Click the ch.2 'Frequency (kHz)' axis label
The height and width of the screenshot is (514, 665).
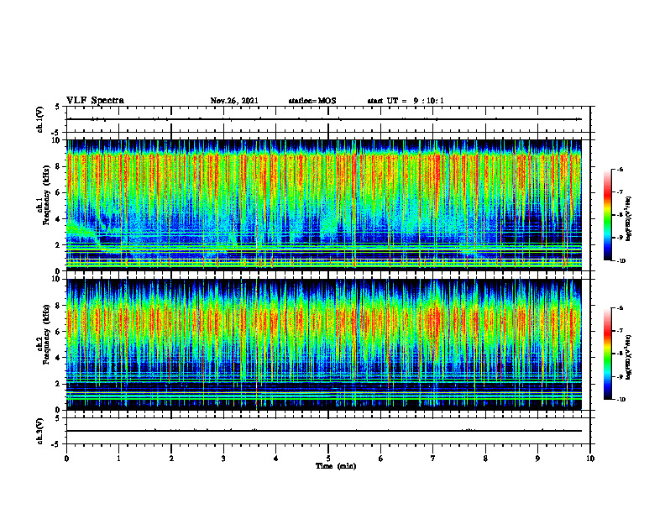click(x=46, y=334)
